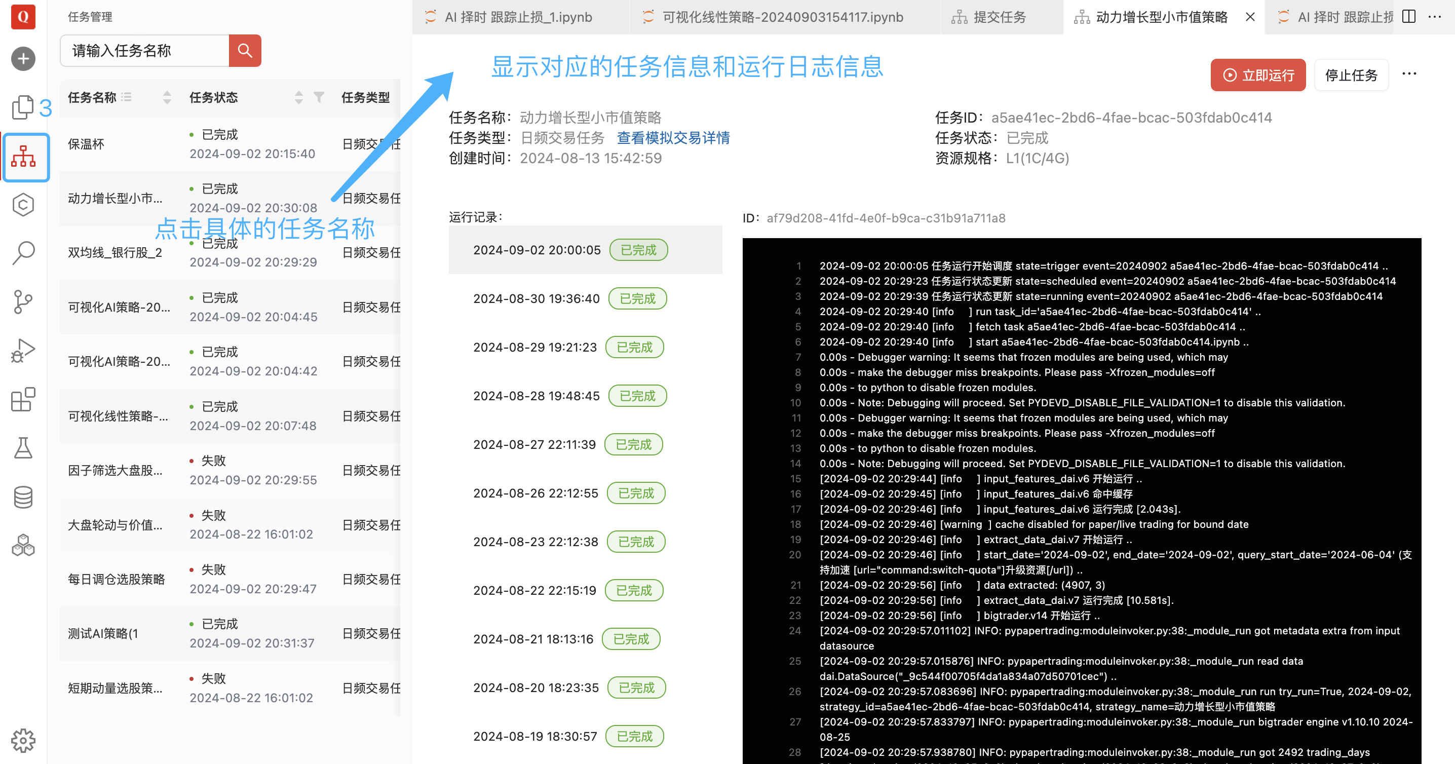1455x764 pixels.
Task: Click the 立即运行 button
Action: click(1257, 75)
